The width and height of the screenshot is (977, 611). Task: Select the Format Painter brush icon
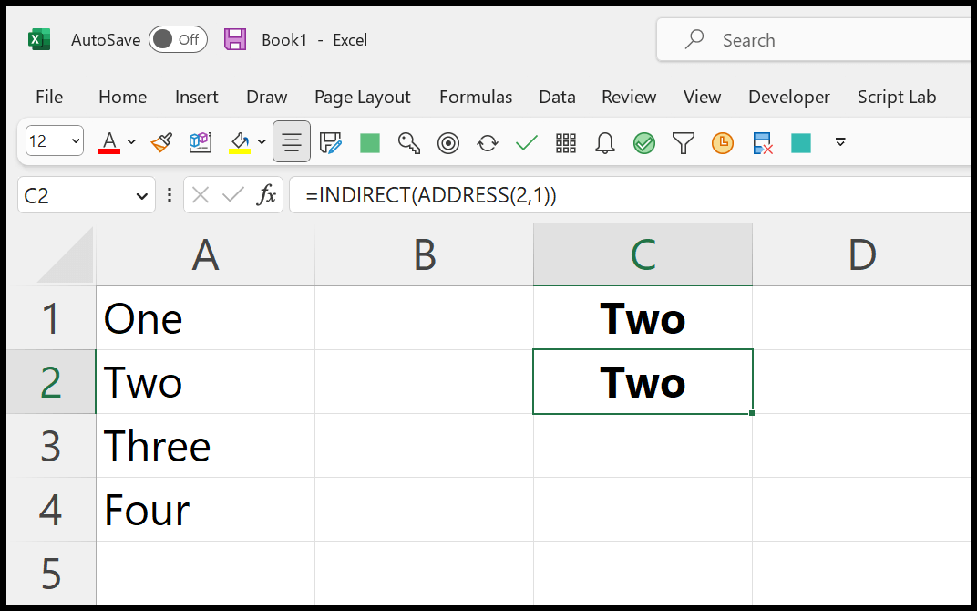point(162,143)
